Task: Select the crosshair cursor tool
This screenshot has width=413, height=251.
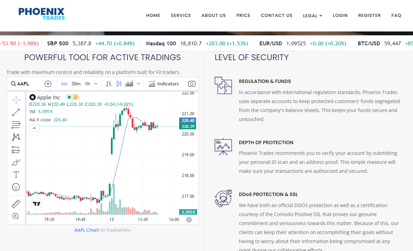Action: tap(16, 100)
